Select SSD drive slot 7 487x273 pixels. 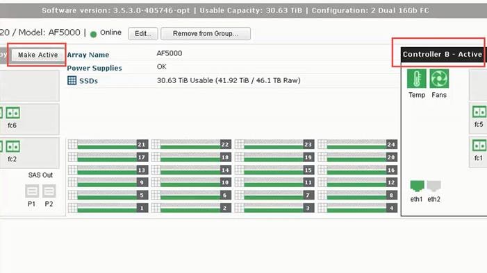point(274,195)
